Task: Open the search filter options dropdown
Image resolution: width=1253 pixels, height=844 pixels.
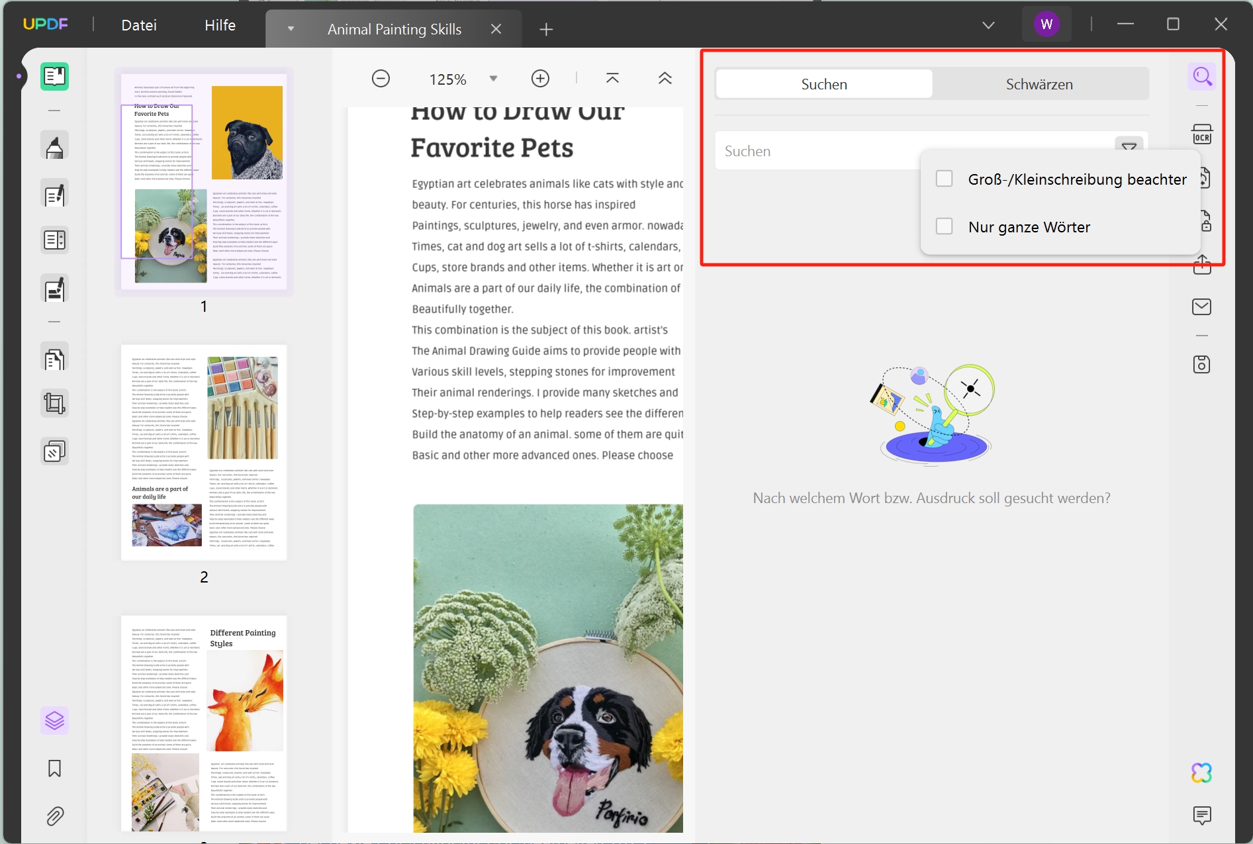Action: coord(1129,145)
